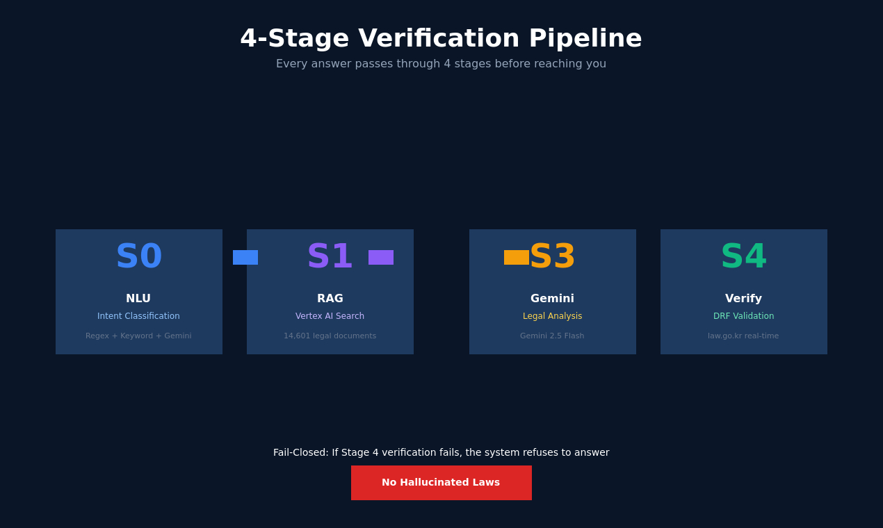Click the blue S0 stage label
883x528 pixels.
139,257
